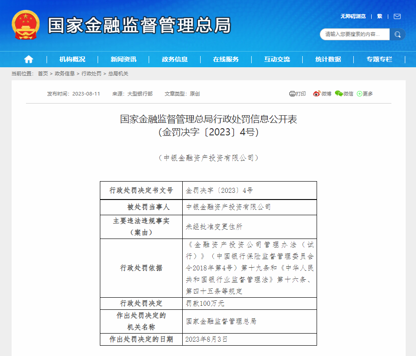This screenshot has height=356, width=416.
Task: Click subtitle (中银金融资产投资有限公司)
Action: (x=208, y=158)
